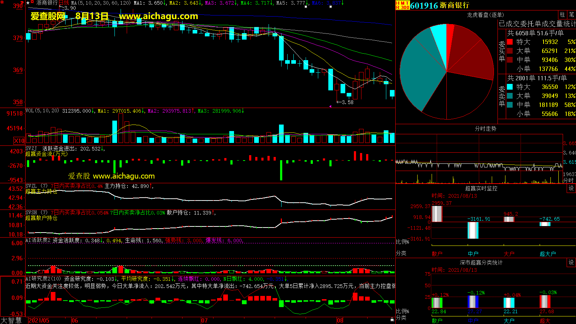Click the 大智慧 label at bottom-left

click(12, 320)
